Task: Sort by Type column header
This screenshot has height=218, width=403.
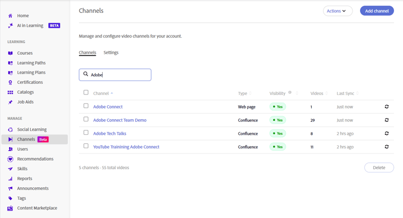Action: (x=244, y=93)
